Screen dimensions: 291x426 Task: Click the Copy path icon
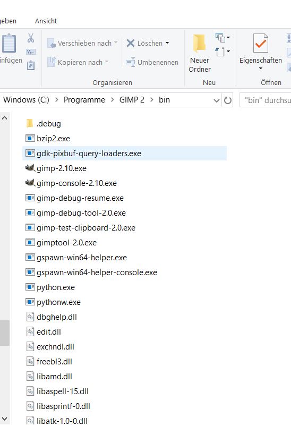(x=31, y=52)
